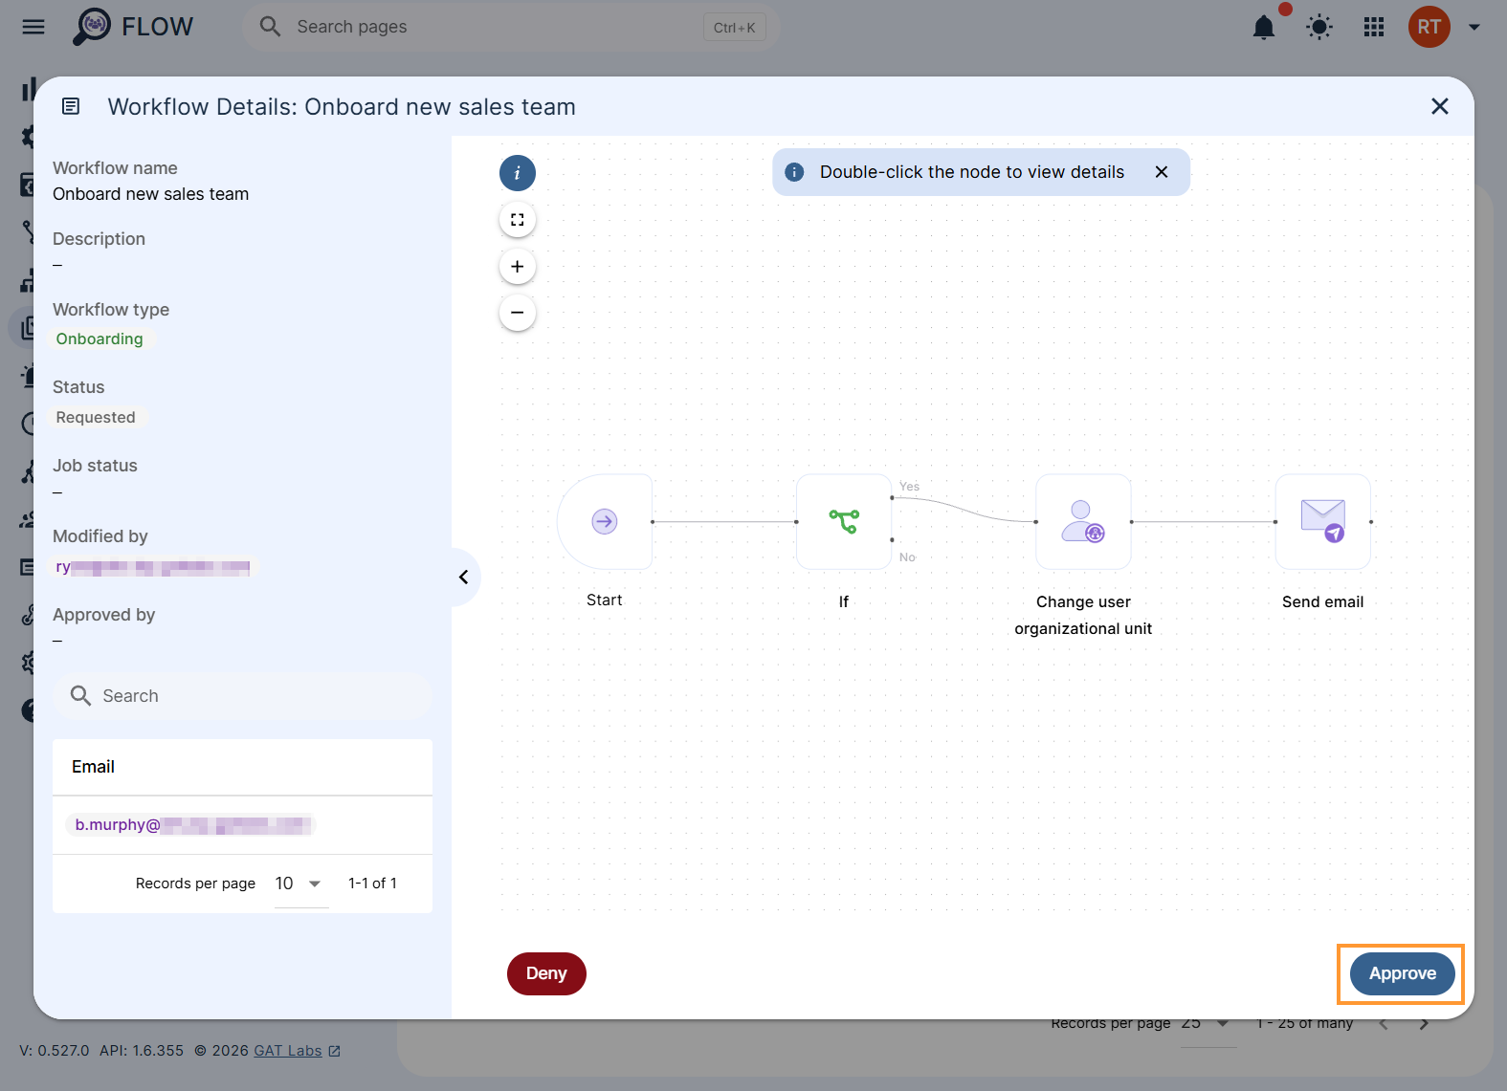Image resolution: width=1507 pixels, height=1091 pixels.
Task: Collapse the details side panel
Action: 464,577
